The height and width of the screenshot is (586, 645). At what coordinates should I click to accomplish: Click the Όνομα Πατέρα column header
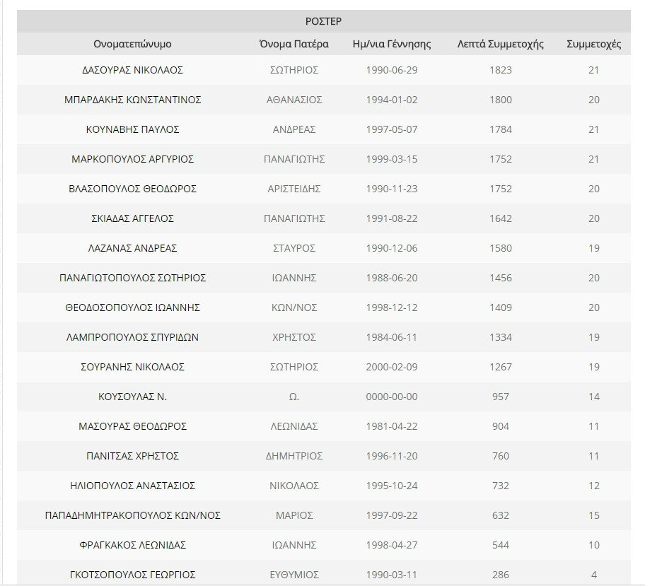[x=294, y=44]
